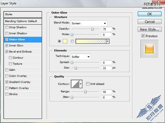Click the style preview thumbnail
Image resolution: width=165 pixels, height=123 pixels.
coord(149,49)
